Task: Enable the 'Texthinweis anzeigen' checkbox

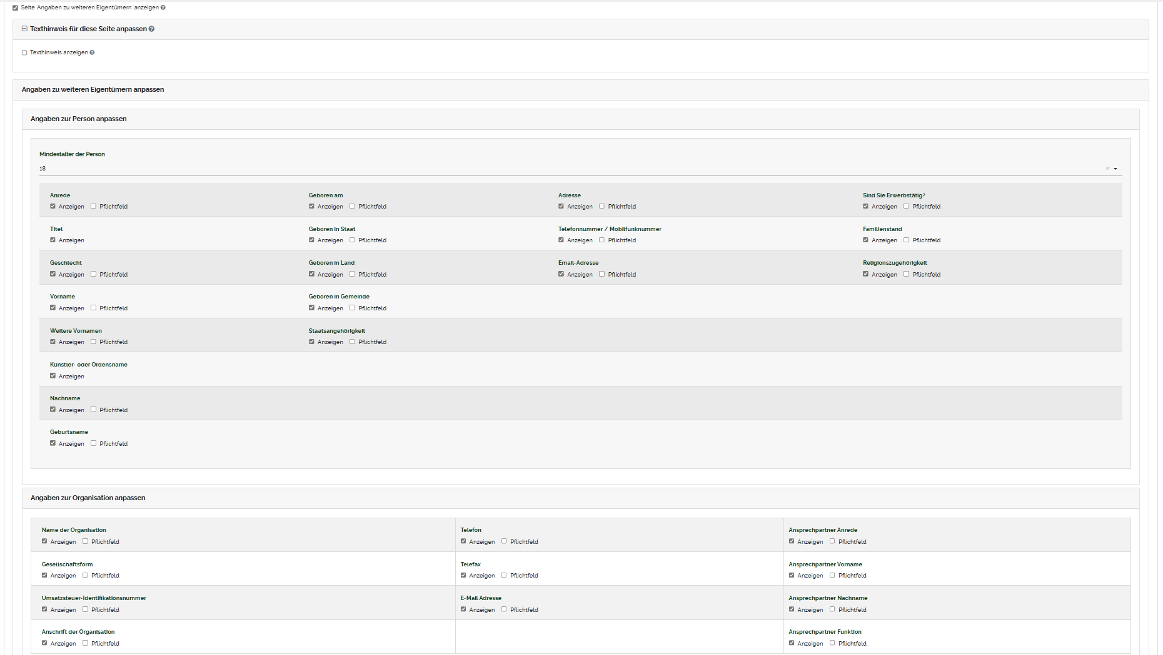Action: coord(24,52)
